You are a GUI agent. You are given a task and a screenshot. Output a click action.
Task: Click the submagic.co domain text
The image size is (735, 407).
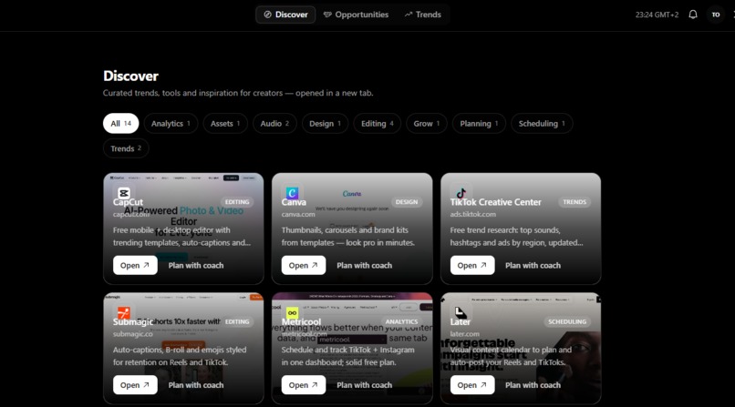point(132,334)
